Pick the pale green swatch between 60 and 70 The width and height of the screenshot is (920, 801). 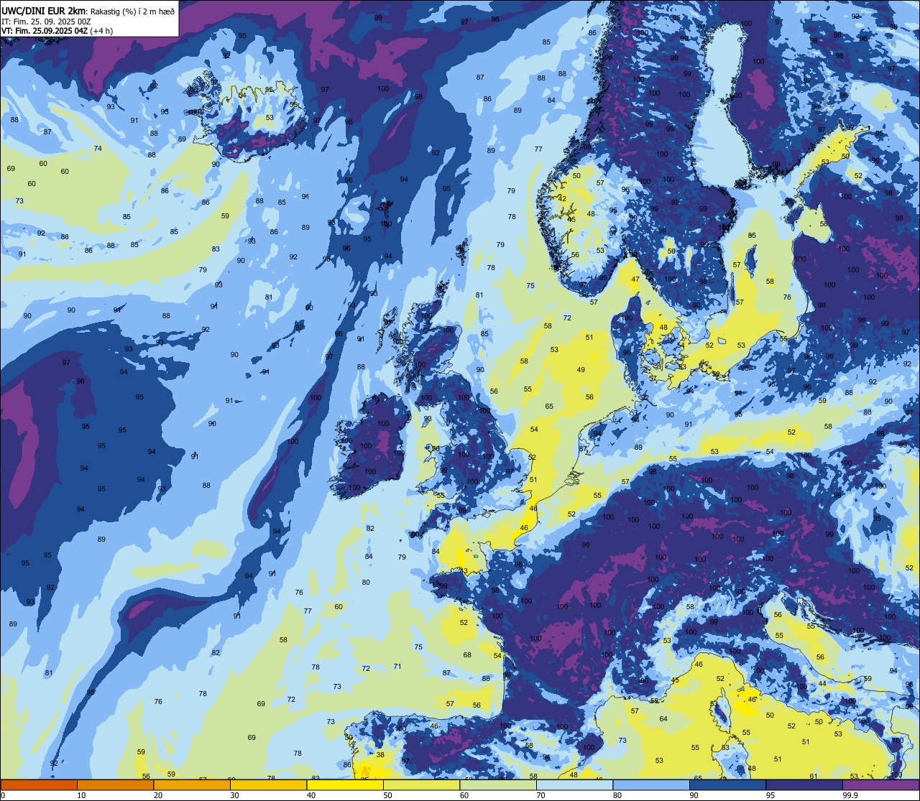coord(498,784)
